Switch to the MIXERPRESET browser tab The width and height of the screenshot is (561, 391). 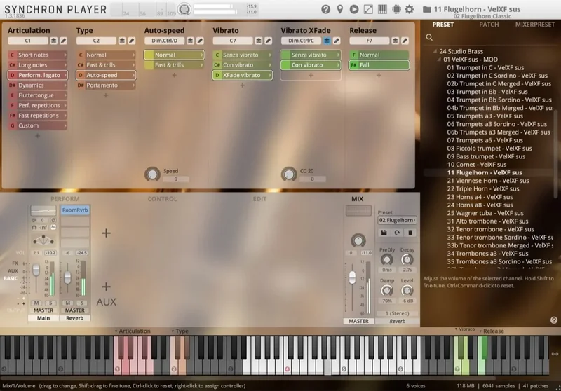(535, 25)
